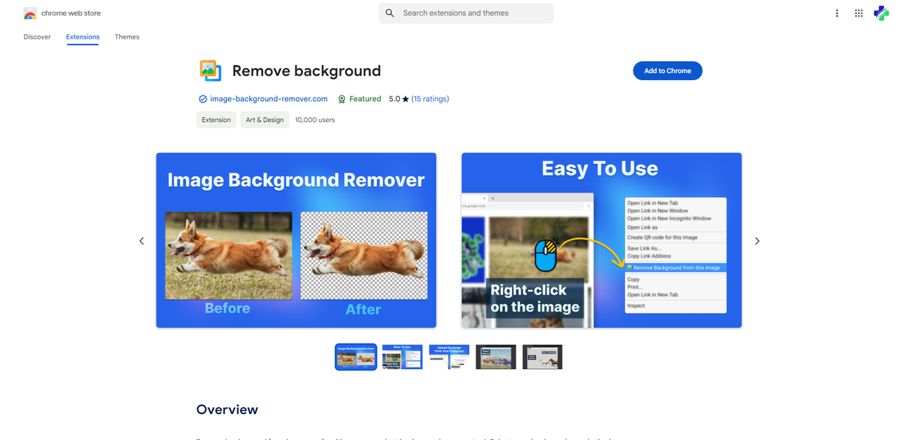This screenshot has height=440, width=898.
Task: Click the Add to Chrome button
Action: coord(668,71)
